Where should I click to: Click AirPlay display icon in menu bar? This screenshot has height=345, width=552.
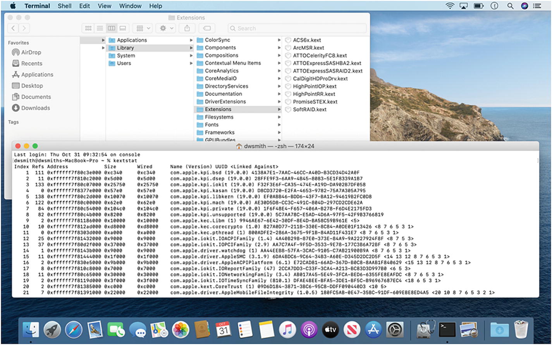coord(463,6)
